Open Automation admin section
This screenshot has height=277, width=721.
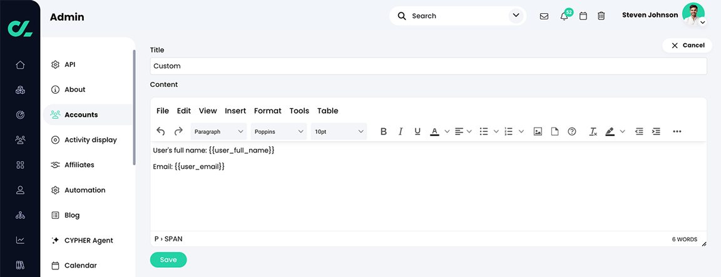click(x=88, y=190)
